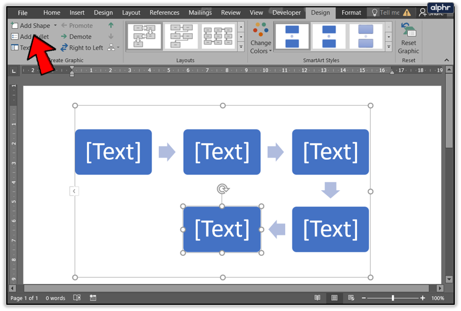Click the Add Shape button

31,25
